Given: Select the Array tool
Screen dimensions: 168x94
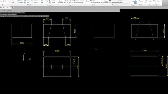Looking at the screenshot, I should click(x=34, y=2).
